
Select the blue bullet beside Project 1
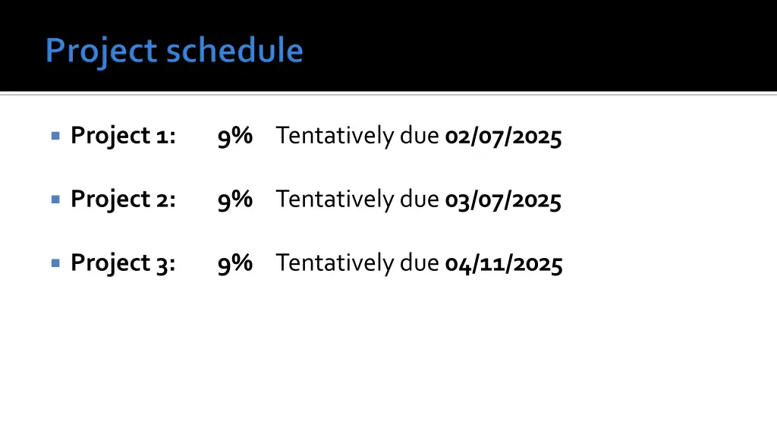pos(55,135)
